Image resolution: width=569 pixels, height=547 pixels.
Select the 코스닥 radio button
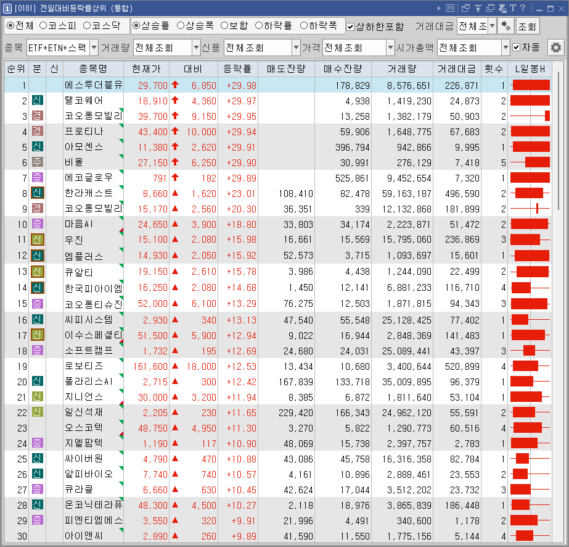(x=87, y=25)
